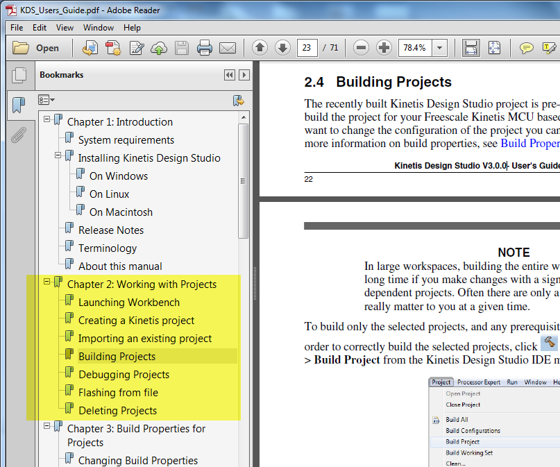This screenshot has height=467, width=560.
Task: Collapse Chapter 3: Build Properties node
Action: point(46,425)
